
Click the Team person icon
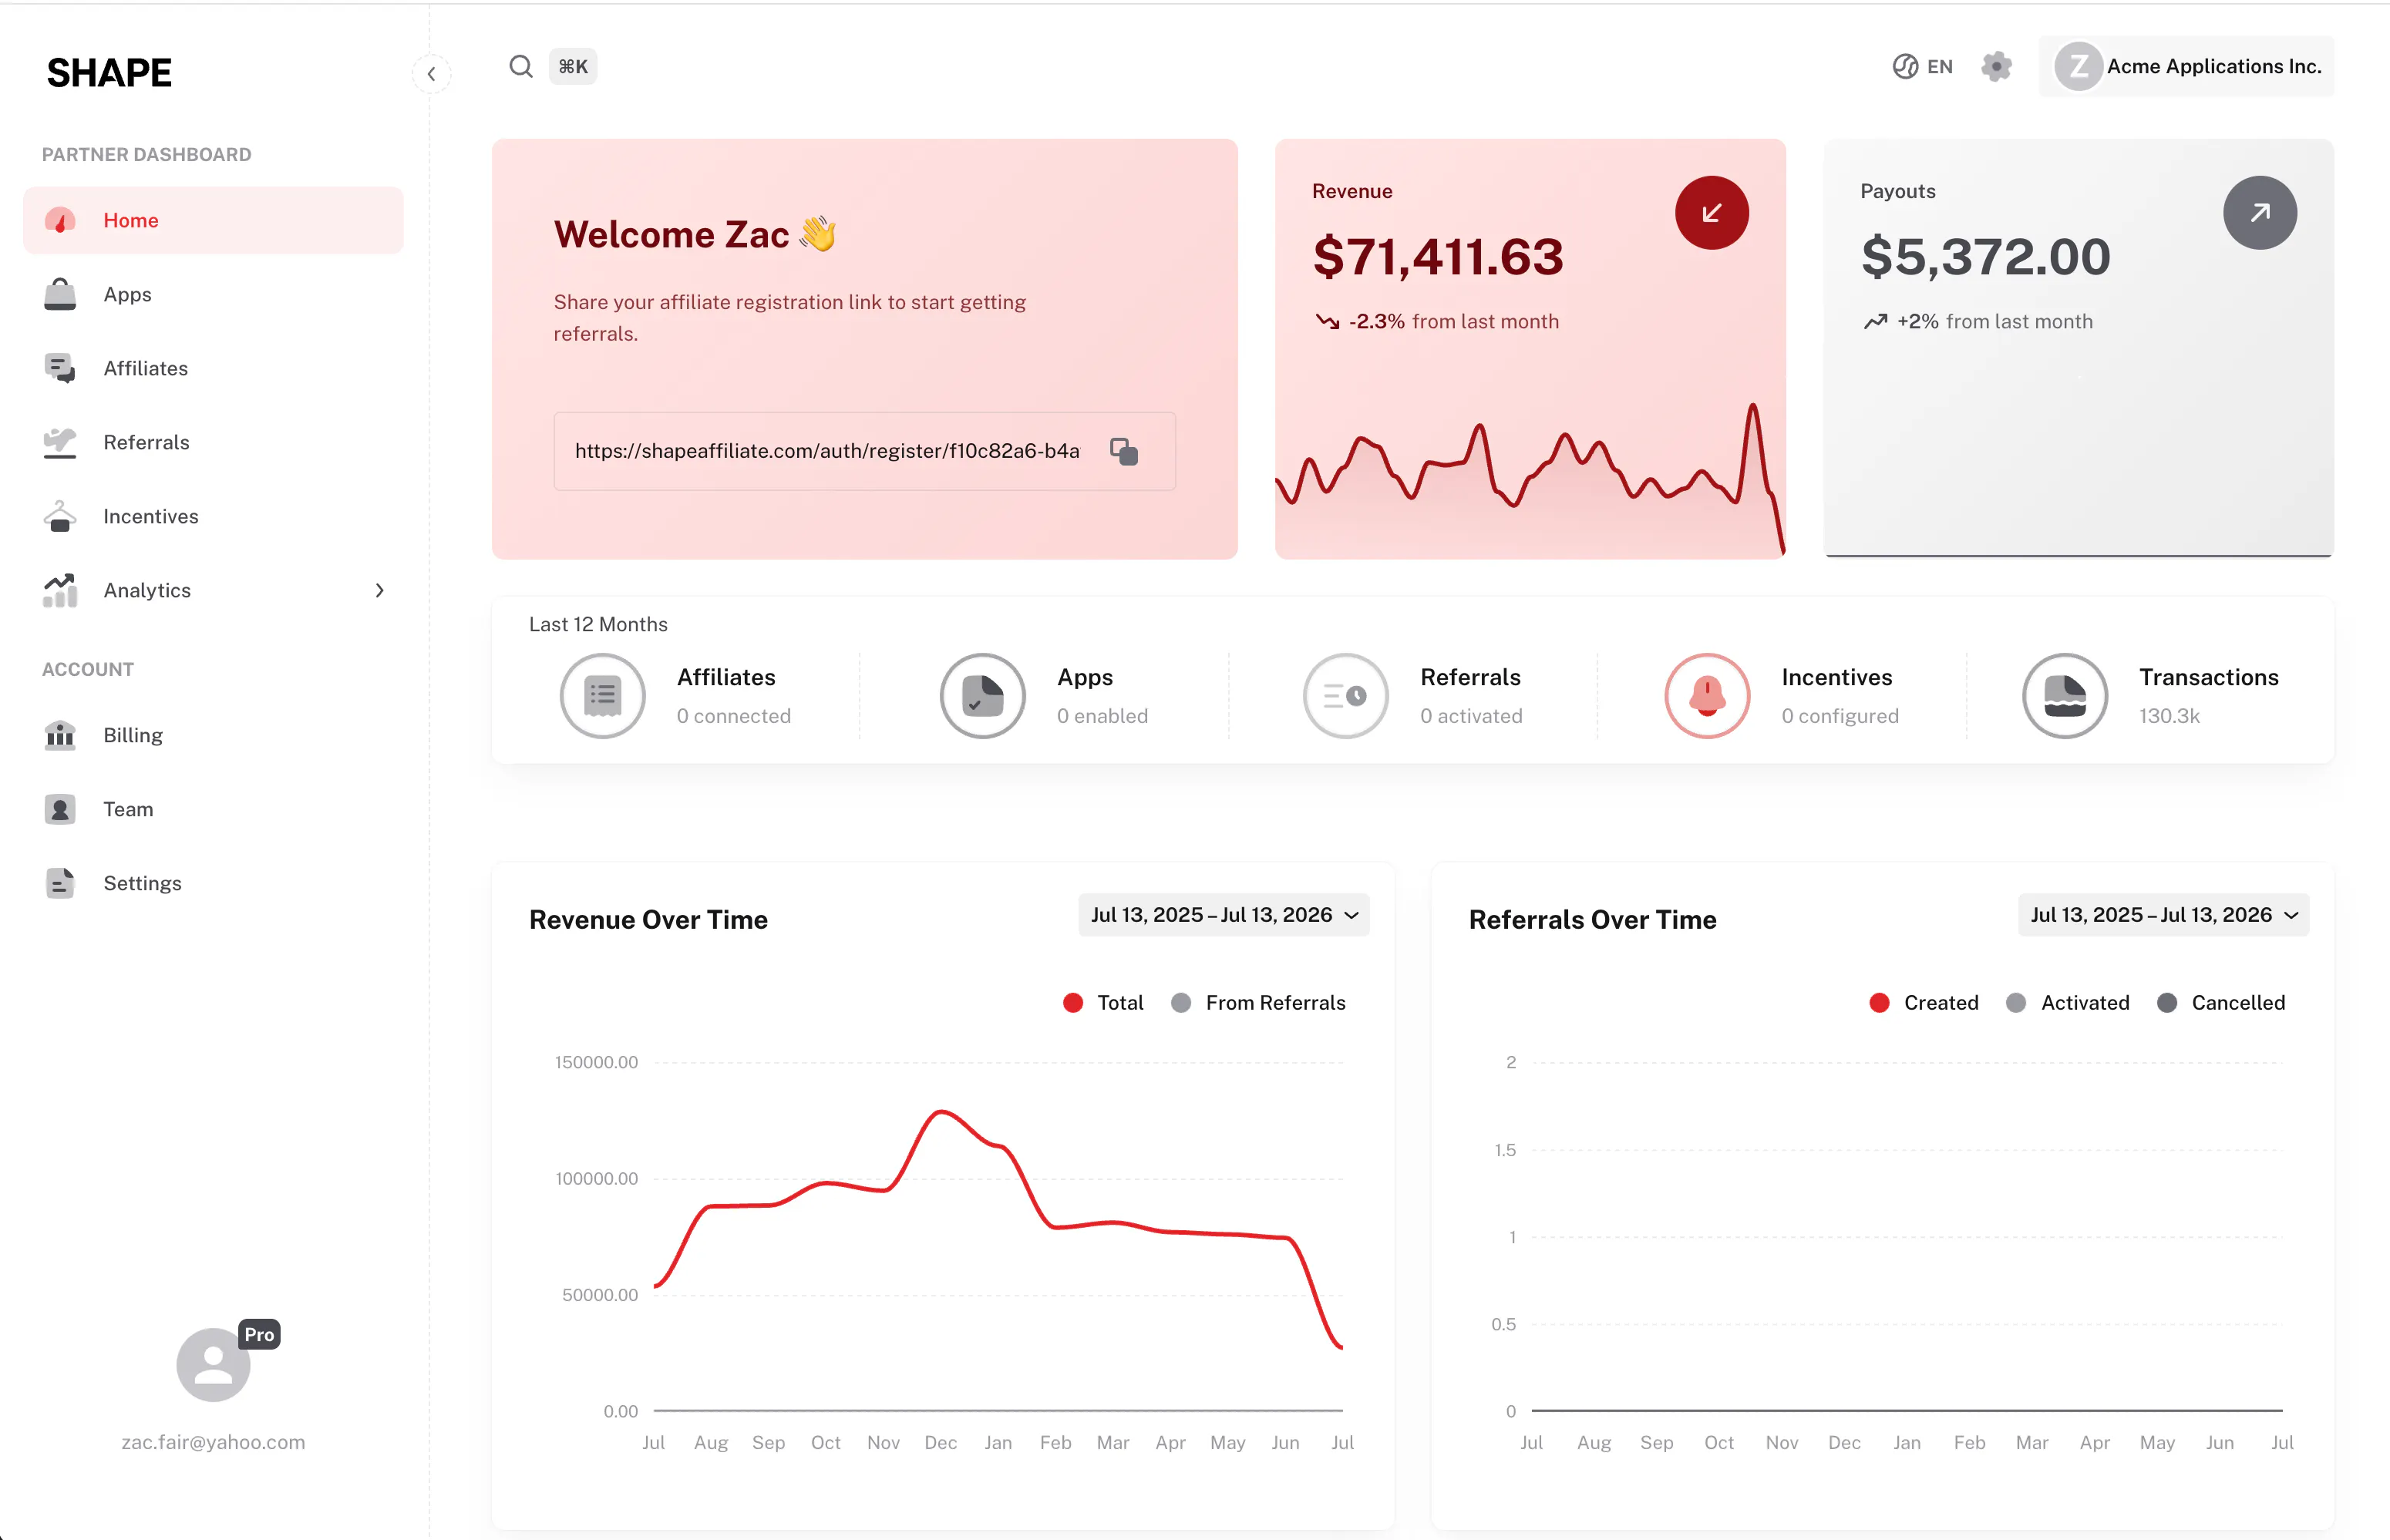[x=60, y=809]
